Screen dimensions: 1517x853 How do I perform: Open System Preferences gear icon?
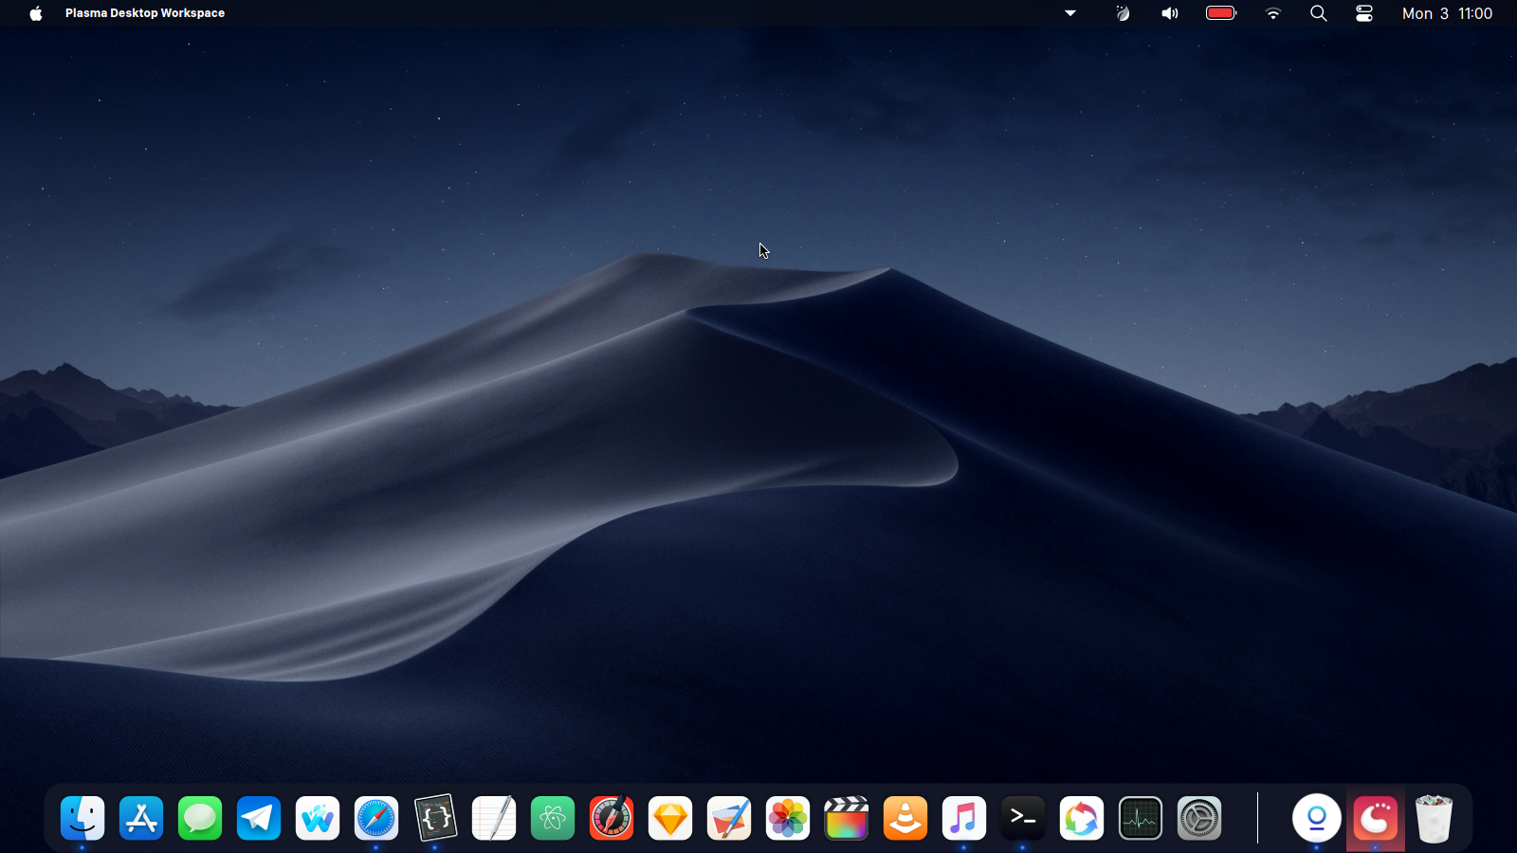tap(1199, 818)
